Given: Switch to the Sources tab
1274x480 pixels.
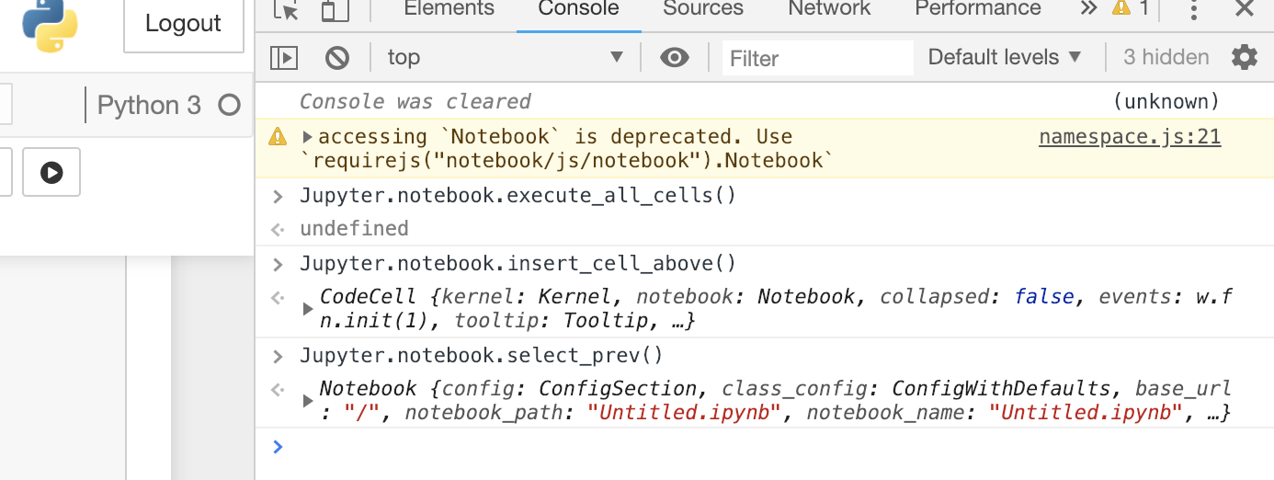Looking at the screenshot, I should tap(703, 9).
